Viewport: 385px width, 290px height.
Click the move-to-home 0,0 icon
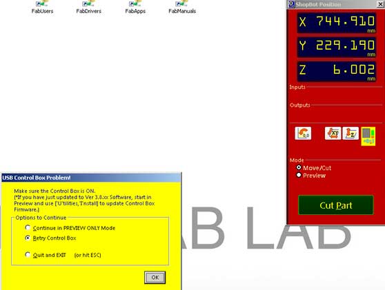point(303,134)
